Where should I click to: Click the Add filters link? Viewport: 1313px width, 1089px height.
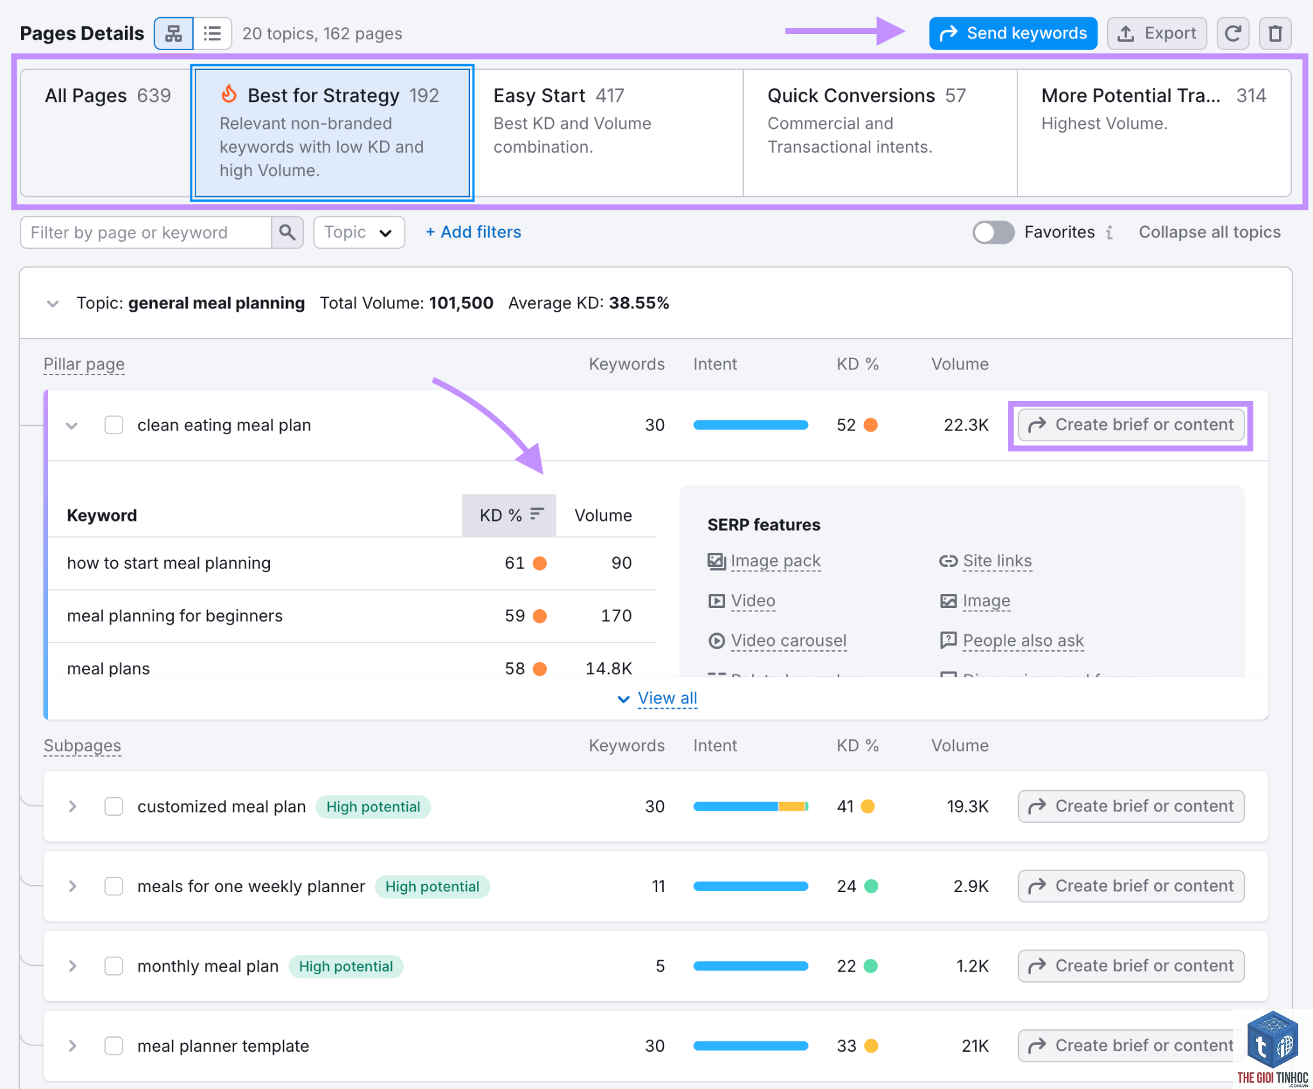[473, 232]
